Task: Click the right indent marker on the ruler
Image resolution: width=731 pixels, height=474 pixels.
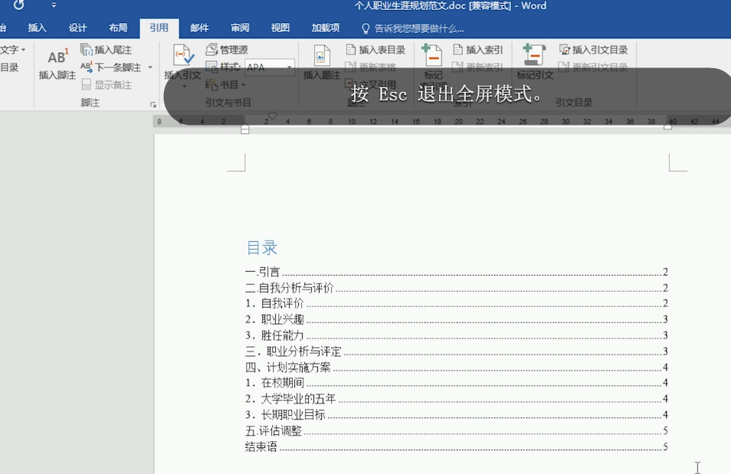Action: click(667, 126)
